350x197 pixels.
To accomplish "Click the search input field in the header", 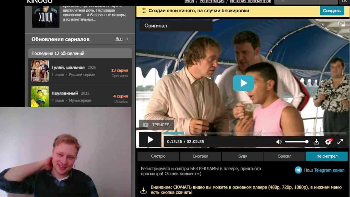I will point(306,2).
